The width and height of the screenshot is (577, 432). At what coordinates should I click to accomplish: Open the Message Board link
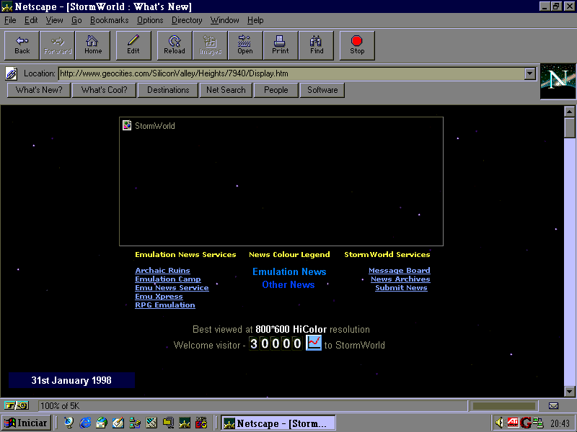click(400, 271)
